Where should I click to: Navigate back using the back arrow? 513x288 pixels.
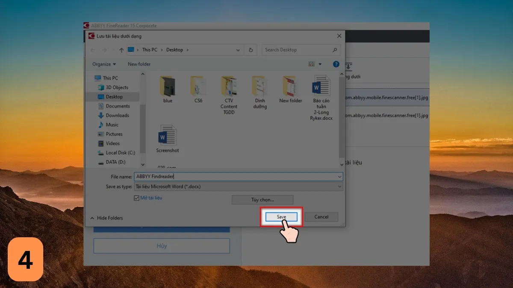click(x=93, y=49)
